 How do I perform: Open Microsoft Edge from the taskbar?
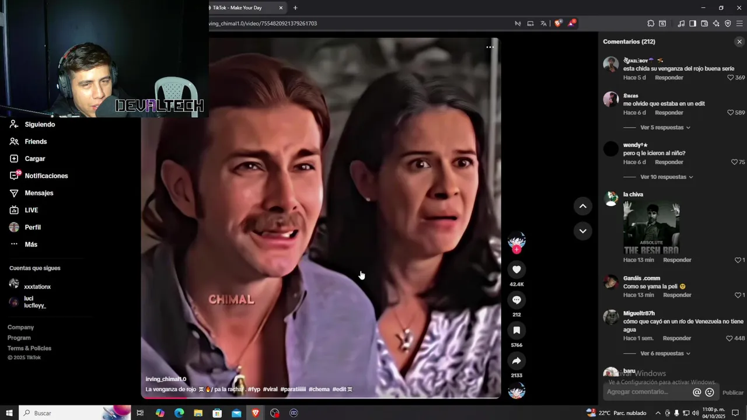[179, 413]
